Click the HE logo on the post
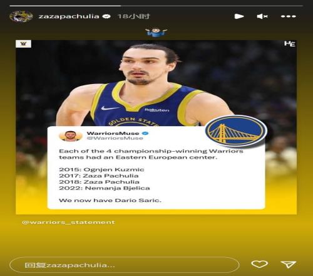The width and height of the screenshot is (313, 276). 290,44
